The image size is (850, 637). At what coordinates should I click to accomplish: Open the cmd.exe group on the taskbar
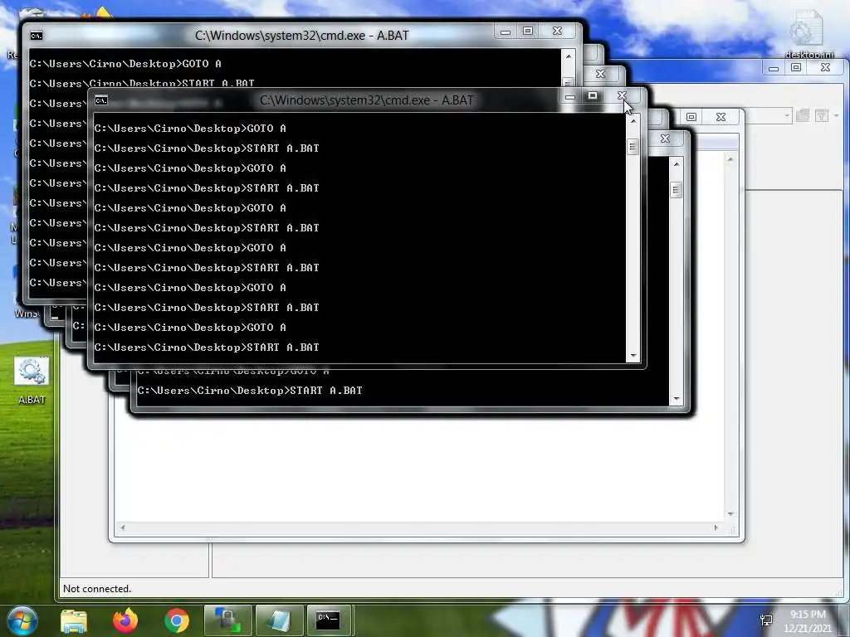330,620
